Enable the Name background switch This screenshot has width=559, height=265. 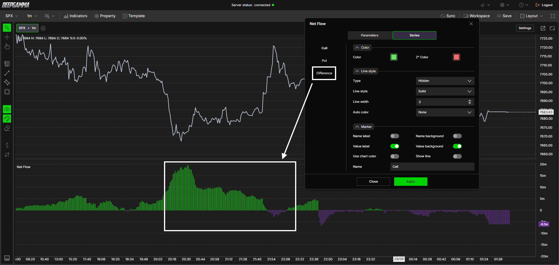457,136
